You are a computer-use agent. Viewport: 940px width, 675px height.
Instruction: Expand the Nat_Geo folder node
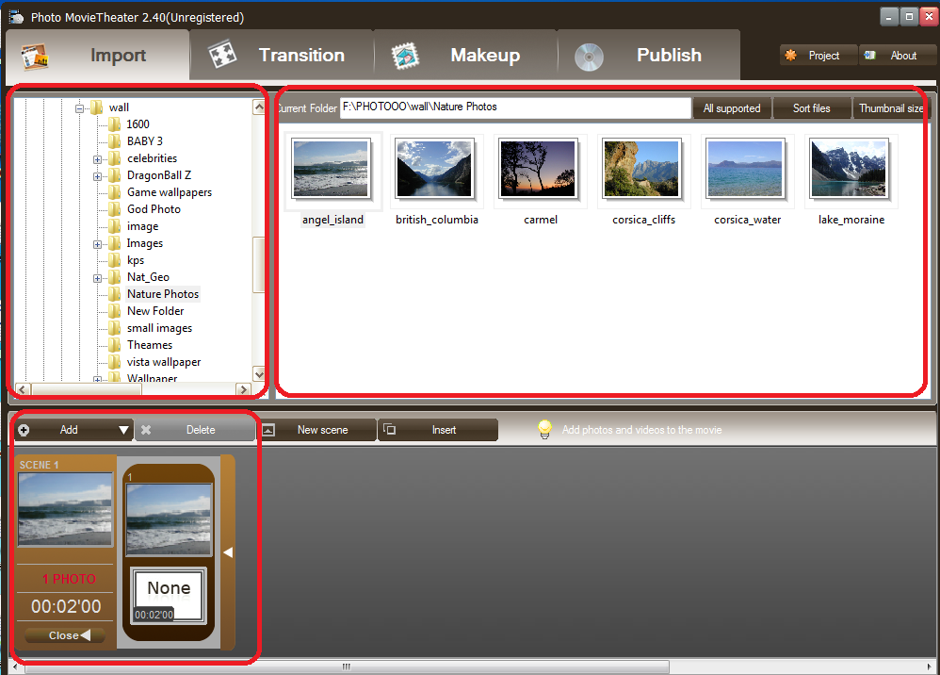97,278
